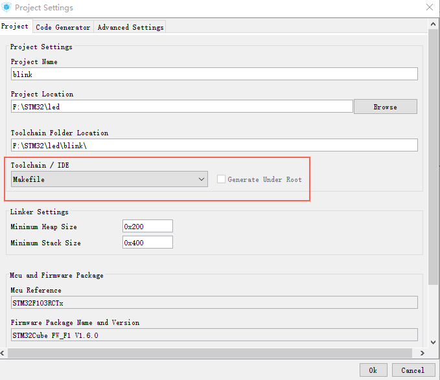This screenshot has width=440, height=380.
Task: Open the Advanced Settings tab
Action: pos(130,27)
